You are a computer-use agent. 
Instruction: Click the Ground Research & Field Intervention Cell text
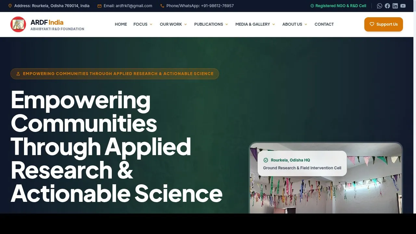(302, 168)
